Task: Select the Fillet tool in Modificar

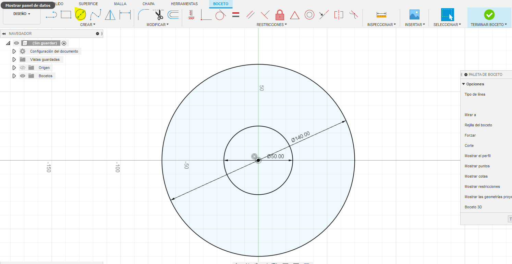Action: pos(143,15)
